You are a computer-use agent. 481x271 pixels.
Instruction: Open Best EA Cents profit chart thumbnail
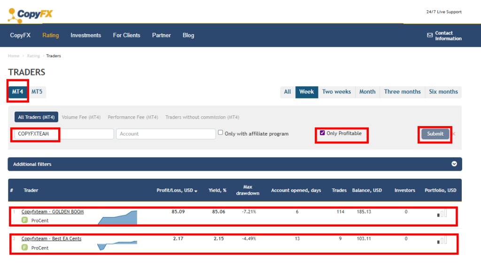coord(117,245)
